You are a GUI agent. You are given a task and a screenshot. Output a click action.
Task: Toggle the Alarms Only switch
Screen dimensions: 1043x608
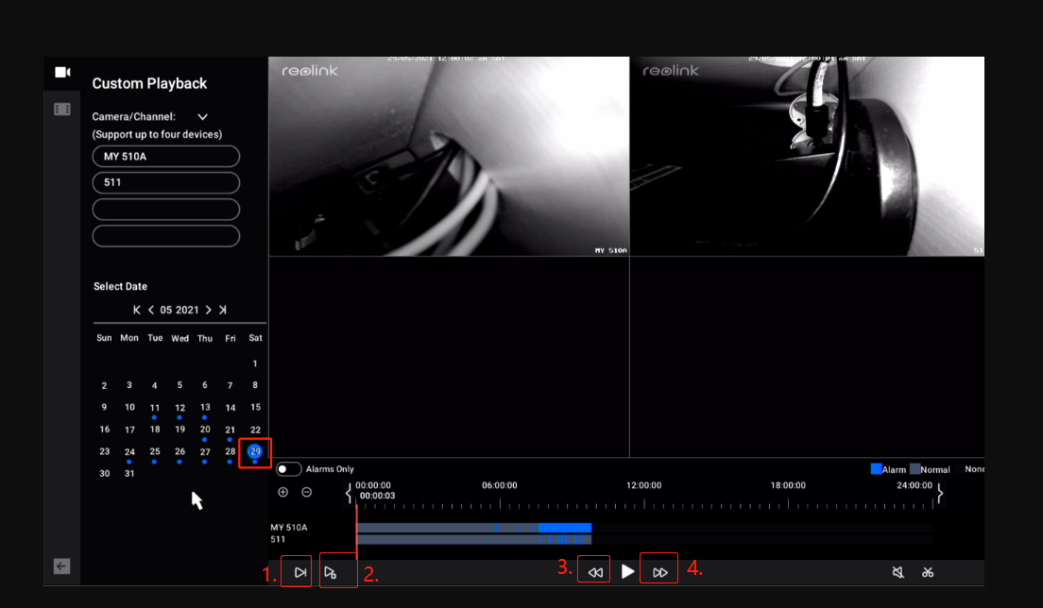[x=289, y=469]
